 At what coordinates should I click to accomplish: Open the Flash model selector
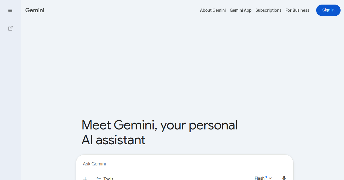(263, 178)
